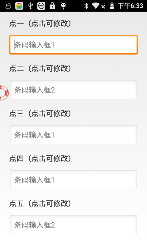Click the 点五（点击可修改）label

(40, 203)
